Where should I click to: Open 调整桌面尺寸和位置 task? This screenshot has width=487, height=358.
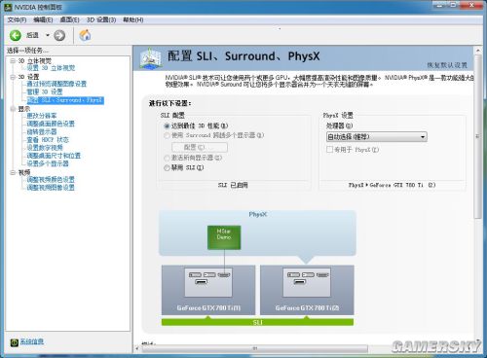tap(54, 156)
